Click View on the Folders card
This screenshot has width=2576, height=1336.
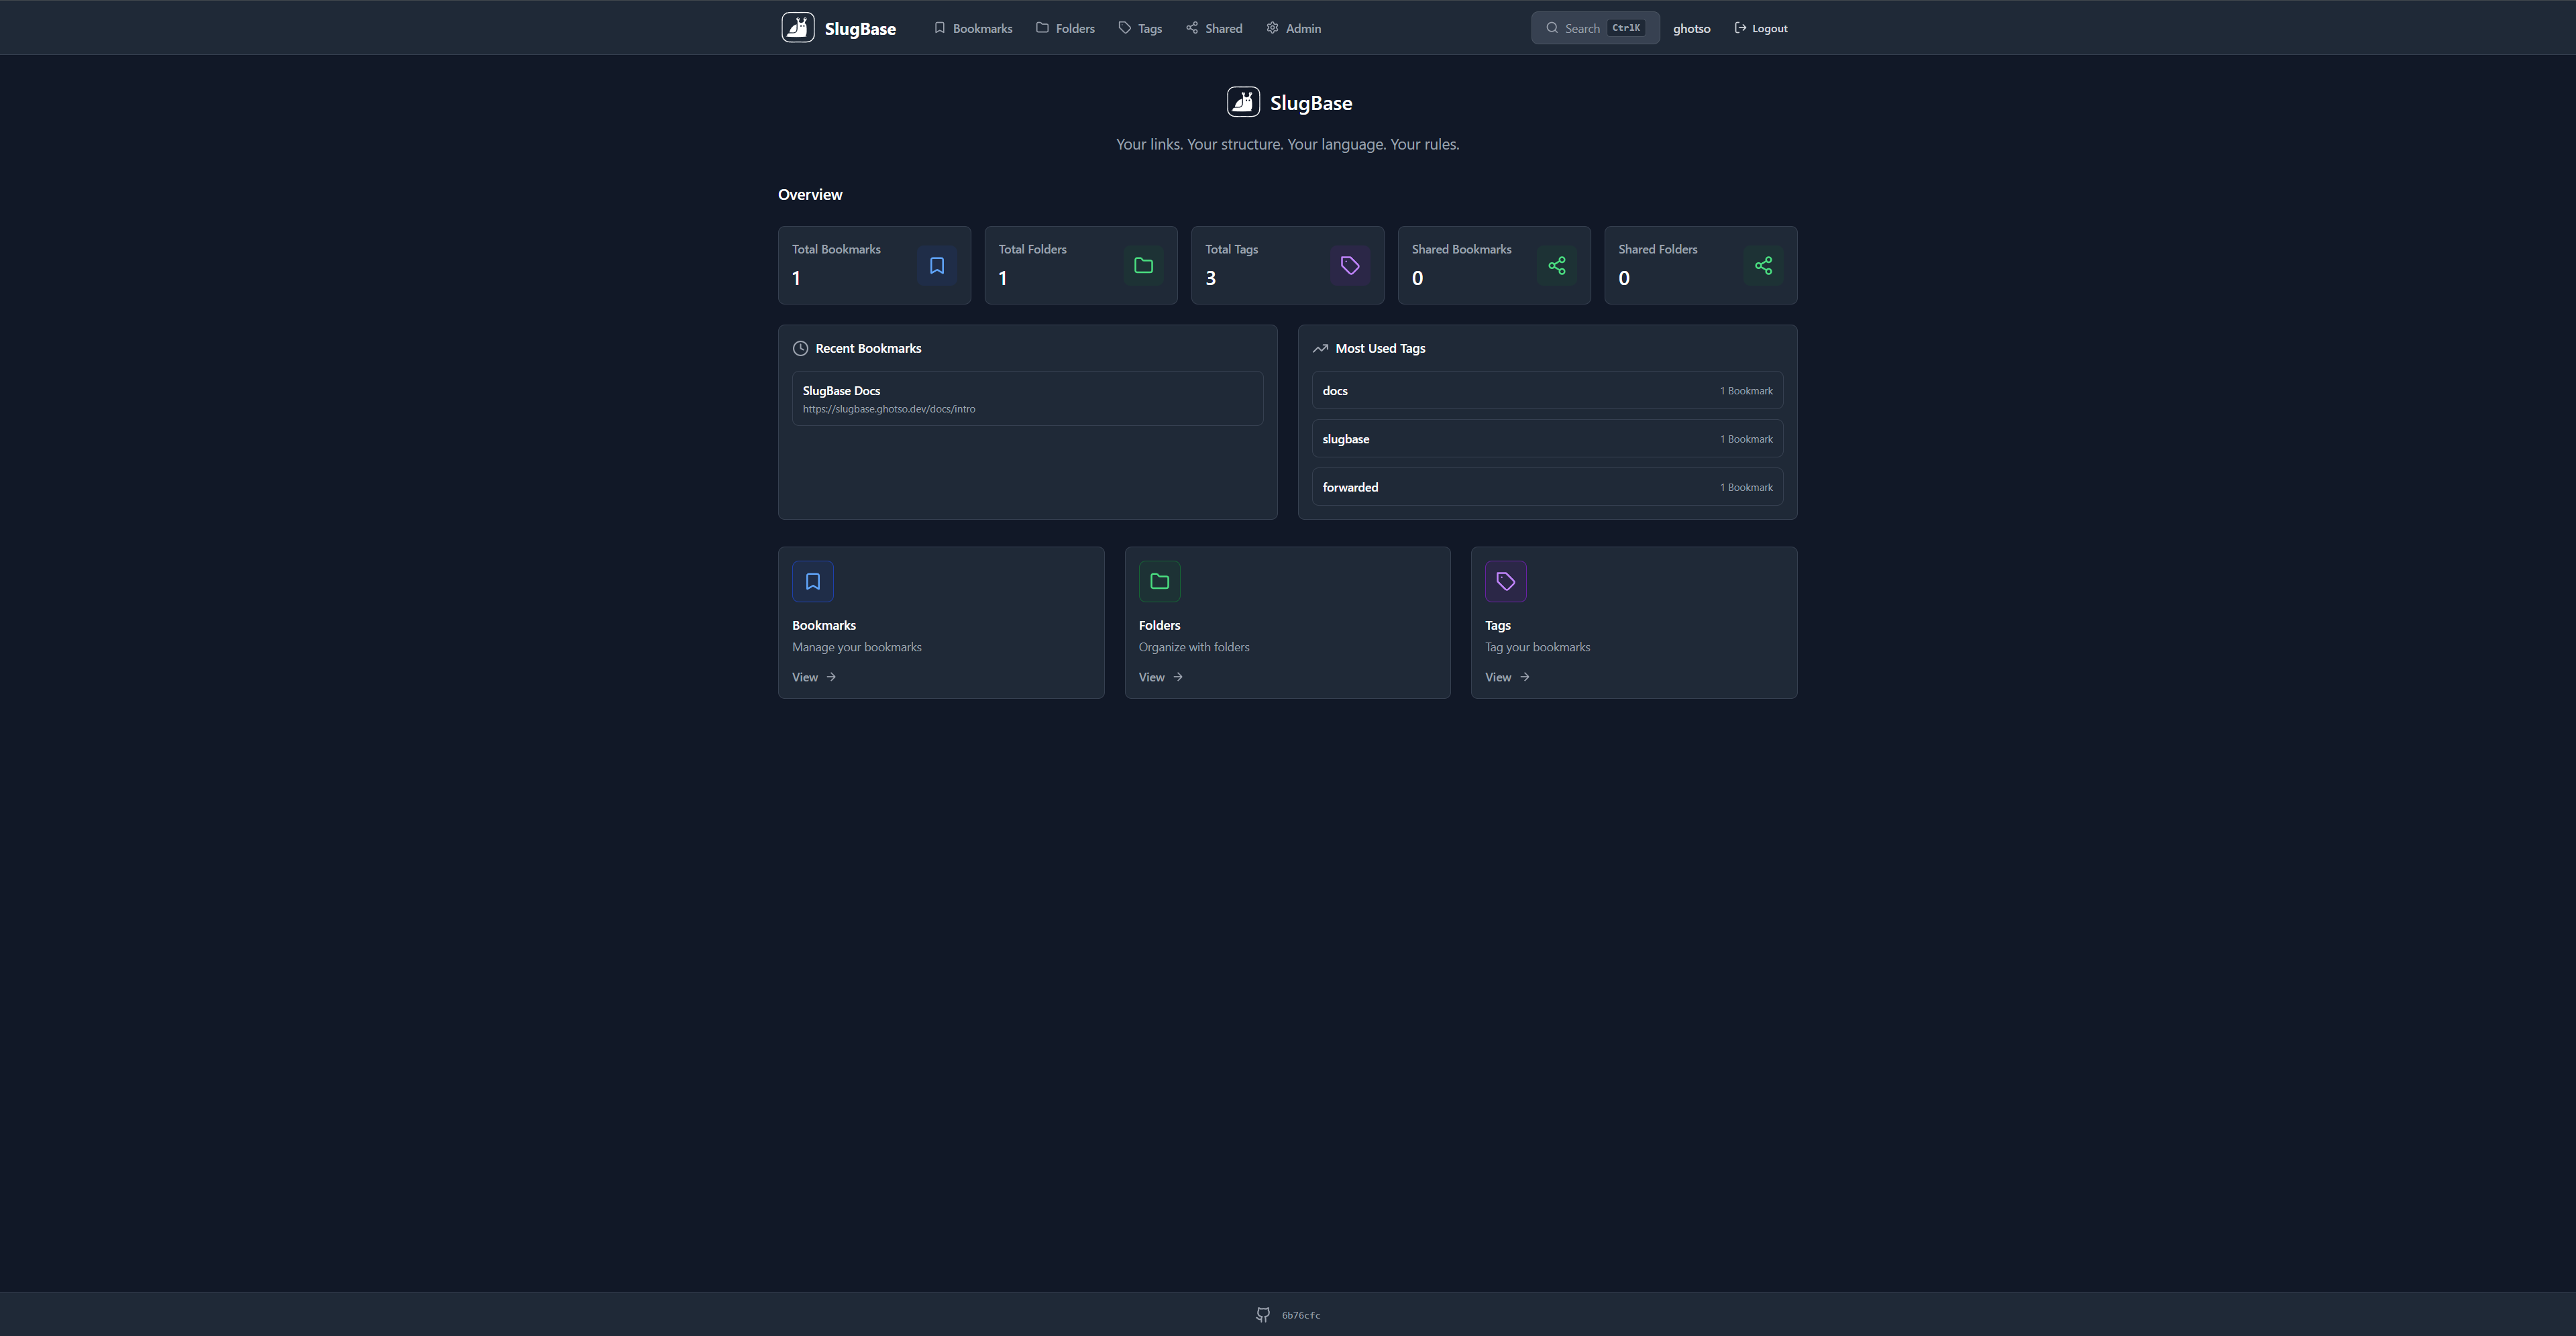1159,677
